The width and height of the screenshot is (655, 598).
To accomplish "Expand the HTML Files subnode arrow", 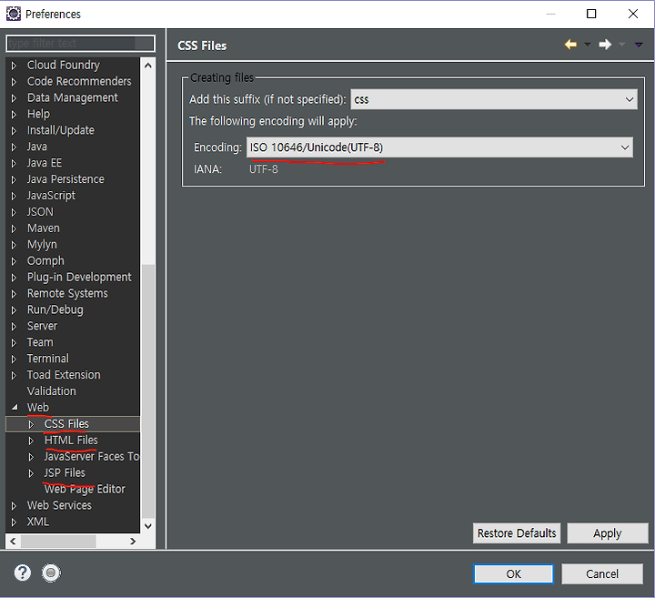I will point(31,441).
